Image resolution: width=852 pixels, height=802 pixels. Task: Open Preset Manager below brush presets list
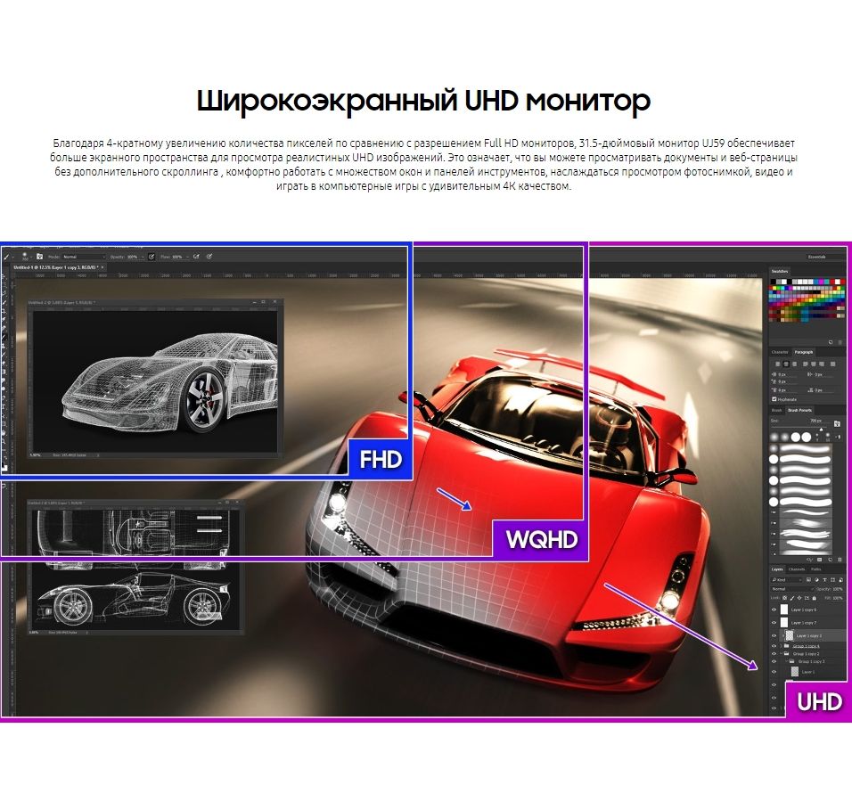click(x=821, y=559)
